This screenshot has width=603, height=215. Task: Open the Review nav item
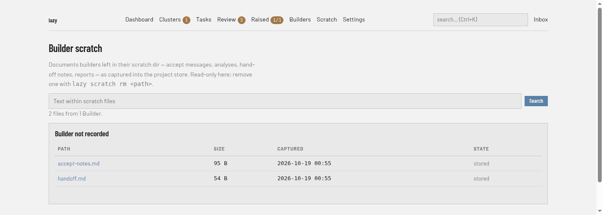coord(227,19)
